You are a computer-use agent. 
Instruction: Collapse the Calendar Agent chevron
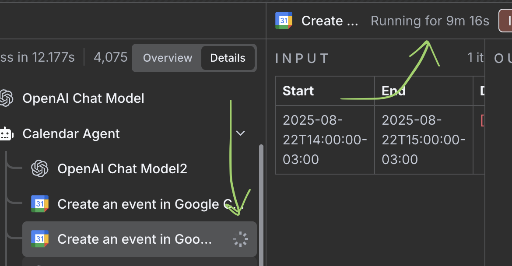(x=241, y=133)
